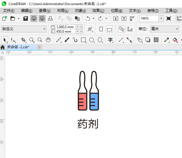182x158 pixels.
Task: Toggle rulers display icon
Action: click(x=179, y=18)
